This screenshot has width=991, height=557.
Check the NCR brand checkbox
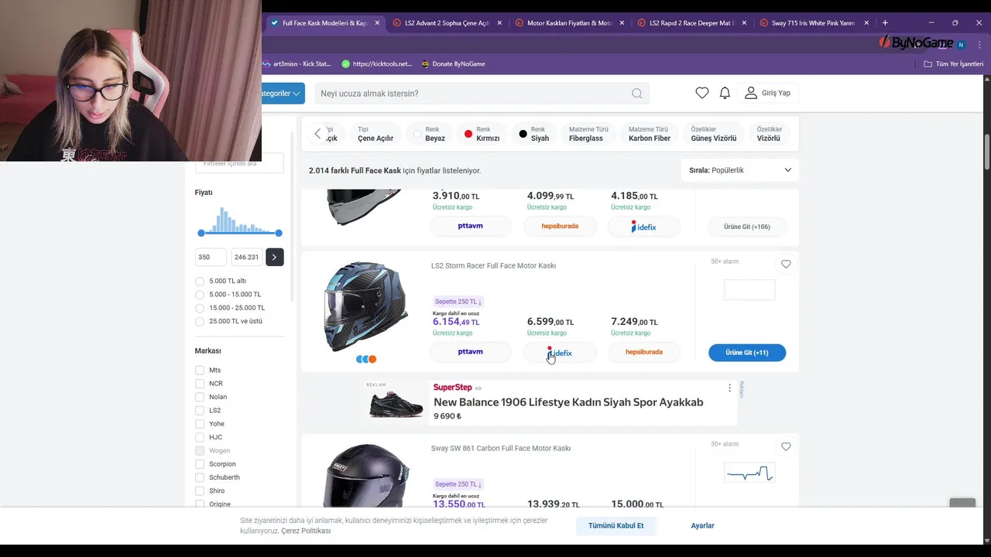[x=200, y=384]
